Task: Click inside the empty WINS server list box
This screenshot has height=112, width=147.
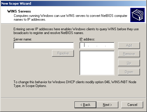Action: pos(97,63)
